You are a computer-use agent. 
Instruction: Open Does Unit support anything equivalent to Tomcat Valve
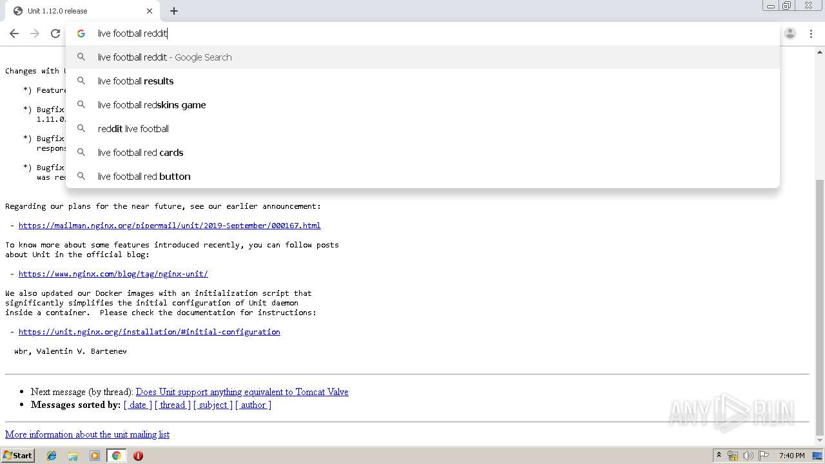pos(242,392)
